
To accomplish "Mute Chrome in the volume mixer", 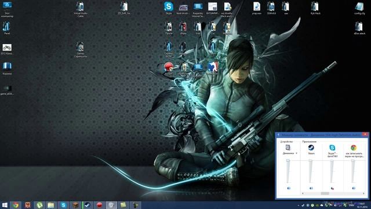I will (x=354, y=188).
